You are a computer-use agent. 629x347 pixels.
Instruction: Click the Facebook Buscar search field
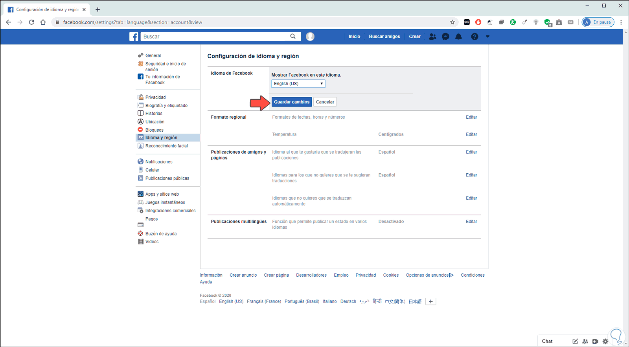pos(215,37)
